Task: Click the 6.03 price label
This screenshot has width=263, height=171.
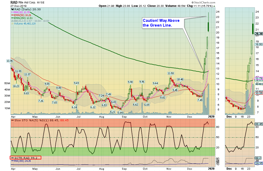Action: click(x=114, y=102)
